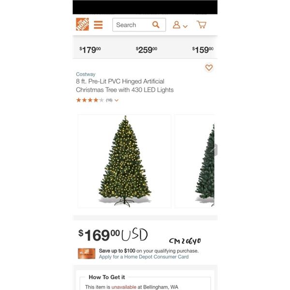Viewport: 290px width, 290px height.
Task: Save item with heart favorite icon
Action: click(209, 68)
